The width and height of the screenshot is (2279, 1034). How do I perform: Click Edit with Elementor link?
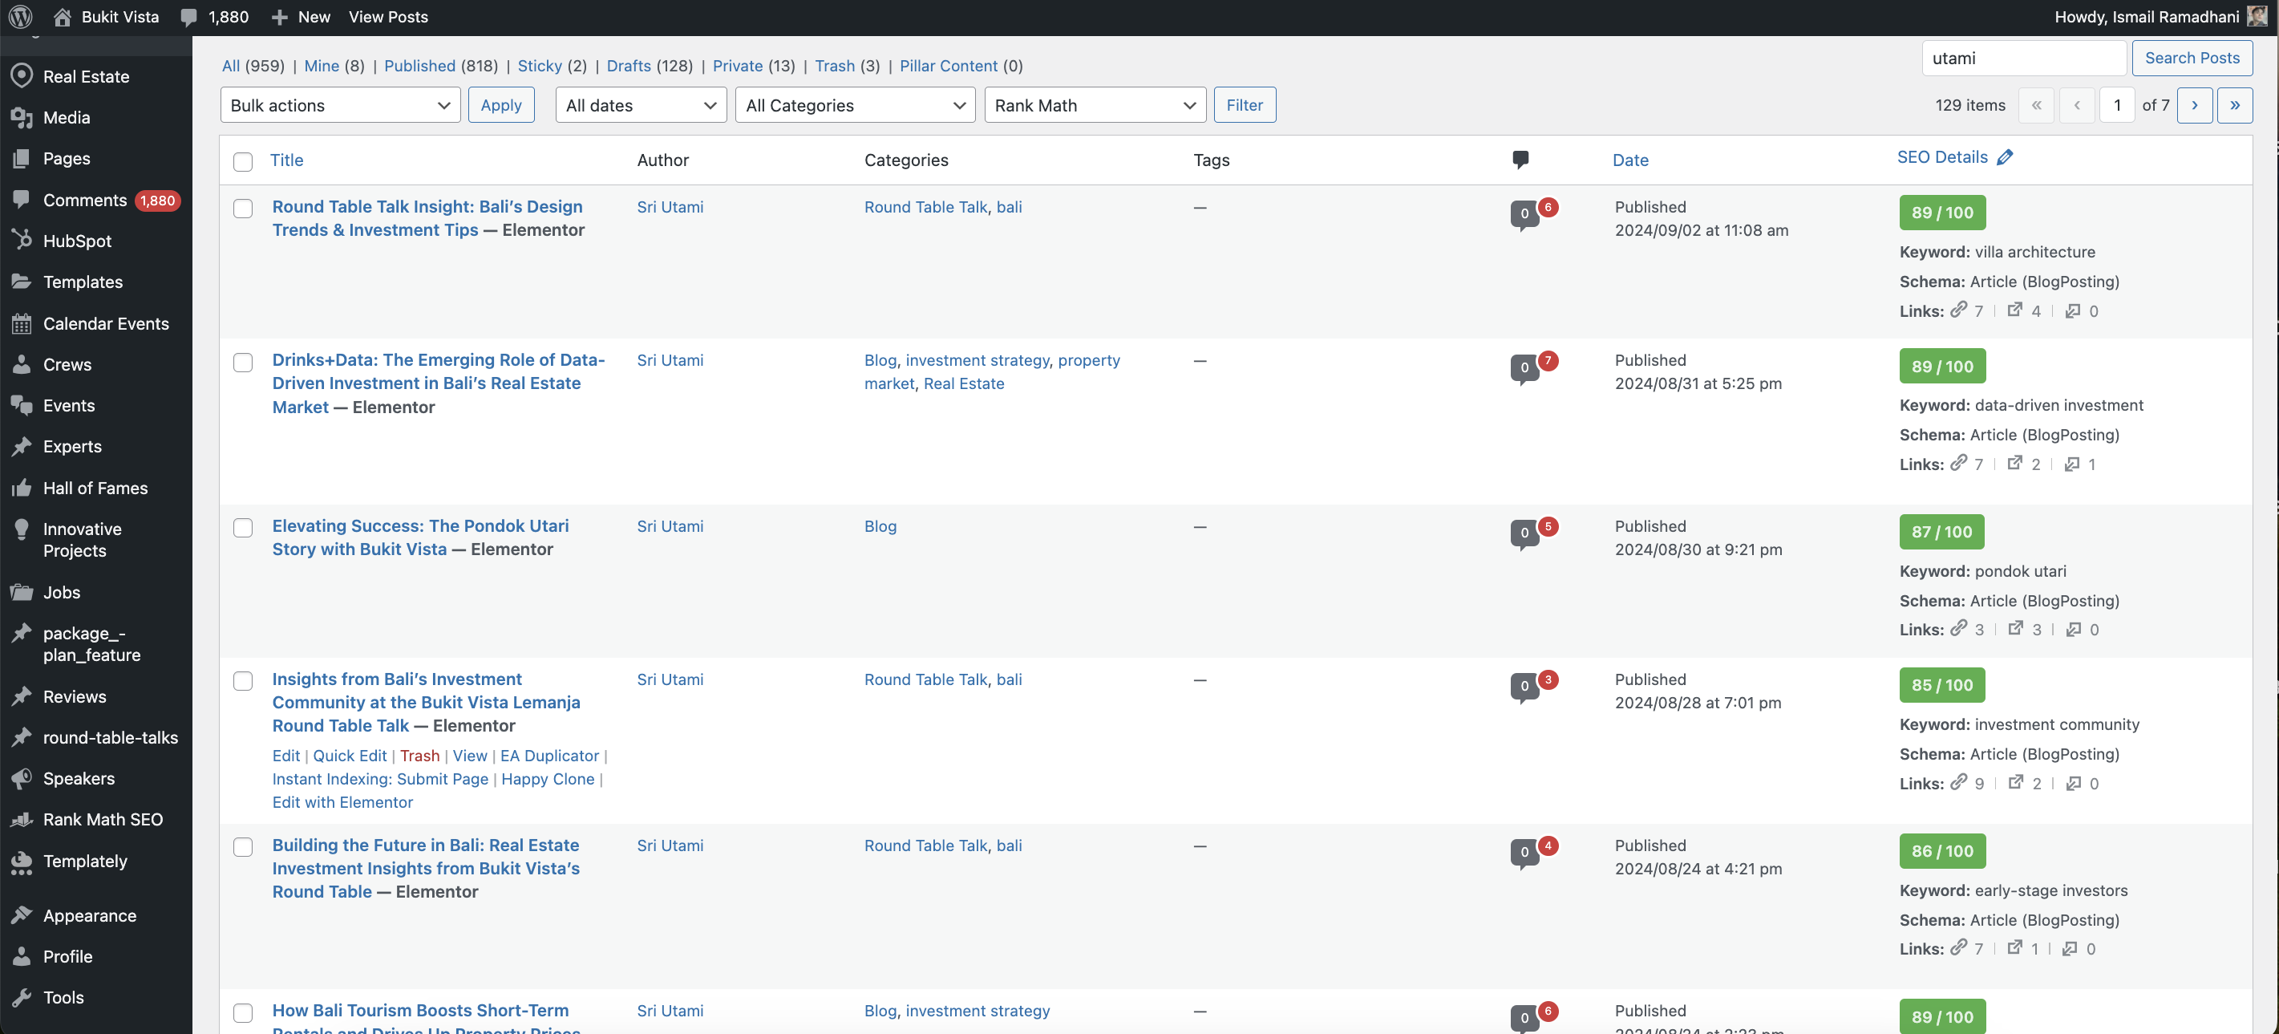pyautogui.click(x=342, y=802)
